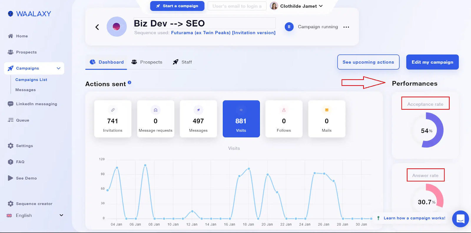Click Edit my campaign button
Viewport: 471px width, 233px height.
click(432, 62)
